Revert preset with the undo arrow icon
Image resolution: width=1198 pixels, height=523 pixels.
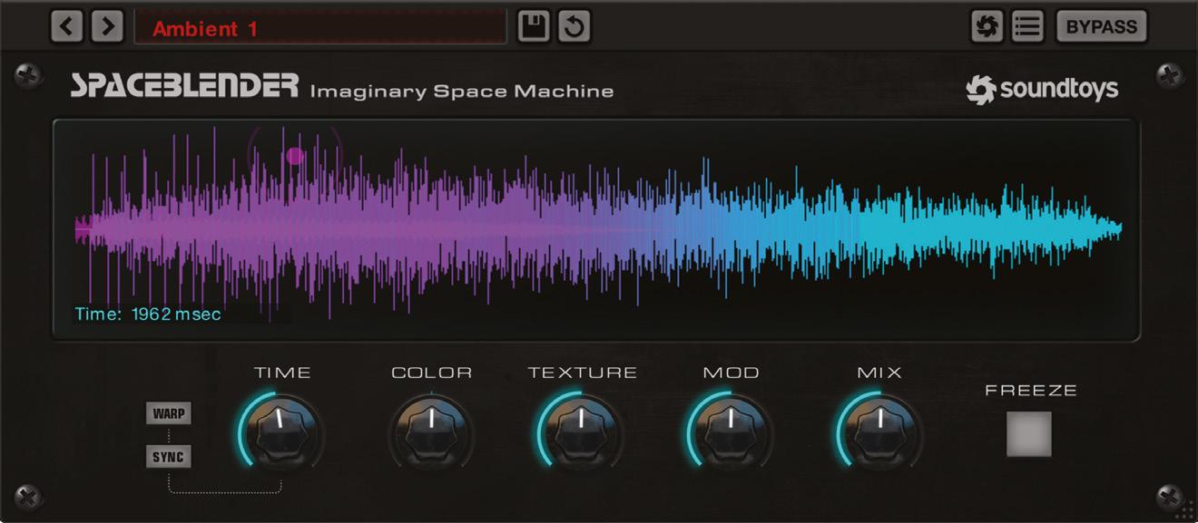tap(574, 26)
